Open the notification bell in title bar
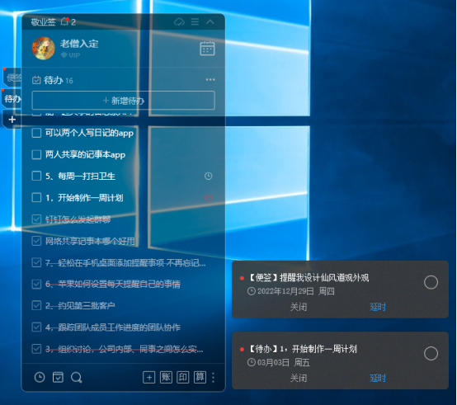 coord(64,21)
